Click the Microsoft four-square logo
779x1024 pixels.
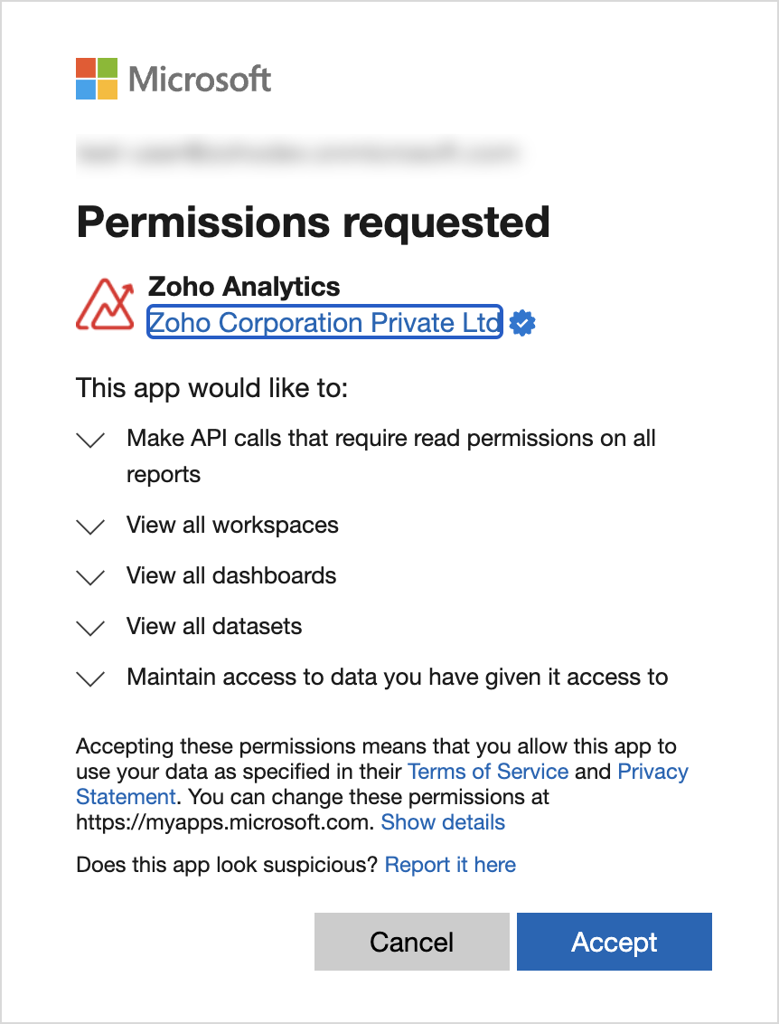[x=97, y=79]
